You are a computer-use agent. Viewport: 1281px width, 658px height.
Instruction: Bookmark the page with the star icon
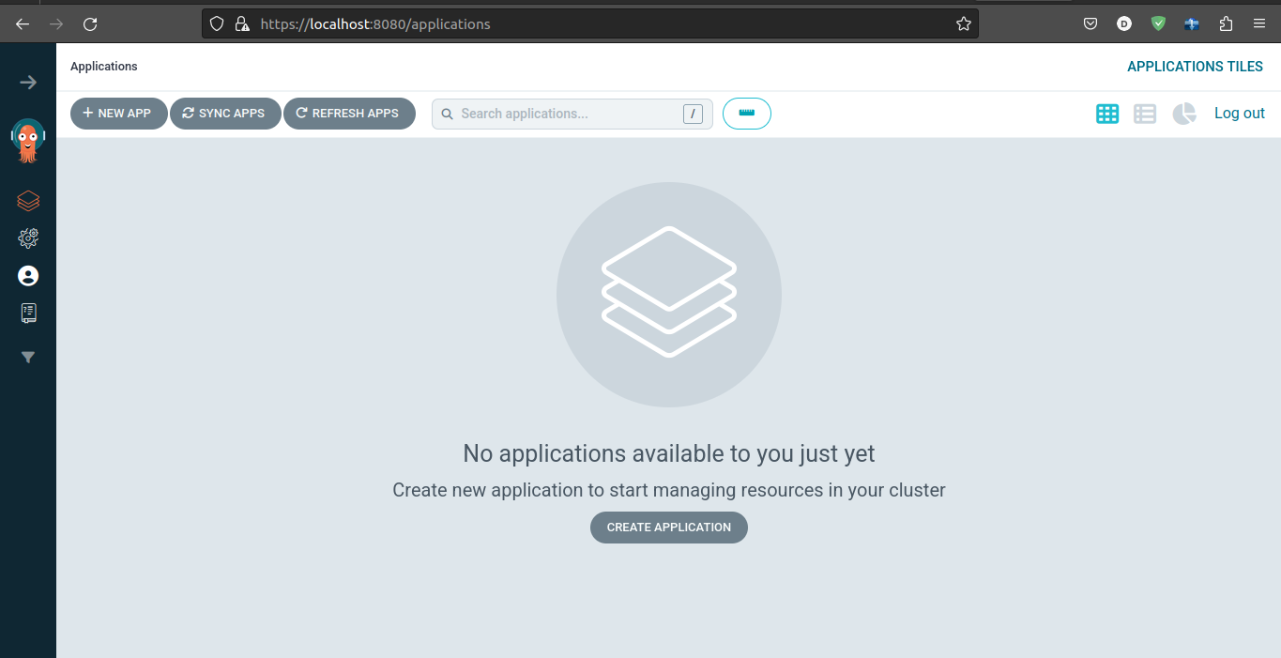coord(964,24)
